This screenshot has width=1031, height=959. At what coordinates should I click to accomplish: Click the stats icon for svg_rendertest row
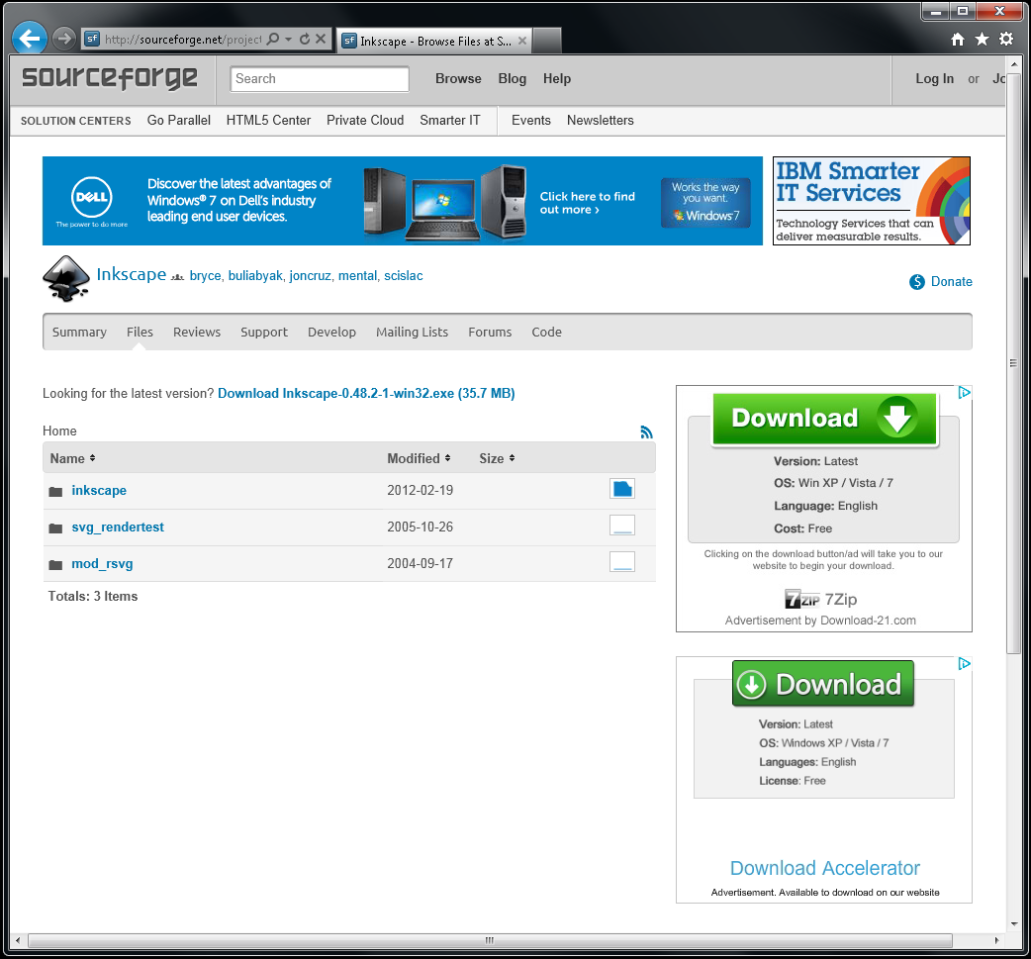(x=622, y=526)
